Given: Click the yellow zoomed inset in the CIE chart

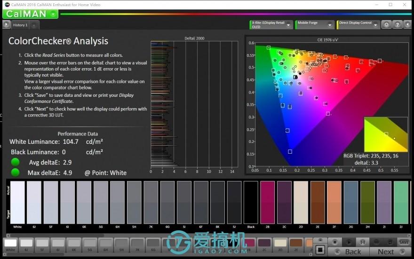Looking at the screenshot, I should pyautogui.click(x=386, y=134).
